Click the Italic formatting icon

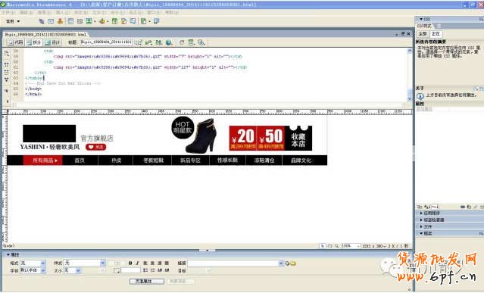coord(137,263)
